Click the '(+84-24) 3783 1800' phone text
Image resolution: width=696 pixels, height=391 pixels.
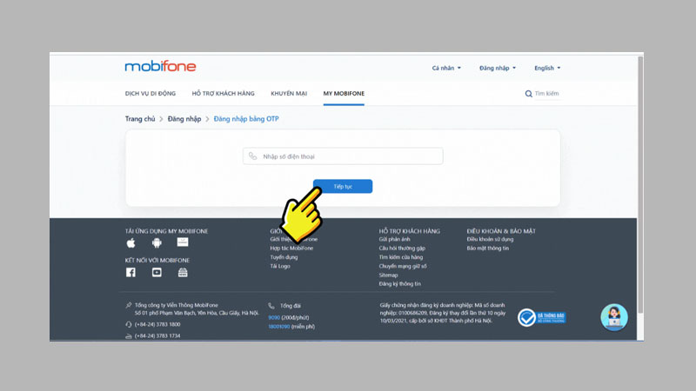[x=157, y=324]
